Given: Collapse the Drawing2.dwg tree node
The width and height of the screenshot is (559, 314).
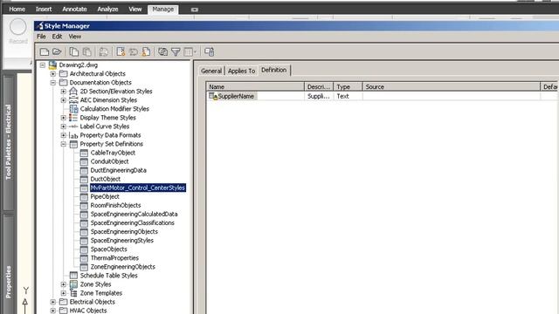Looking at the screenshot, I should (x=43, y=65).
